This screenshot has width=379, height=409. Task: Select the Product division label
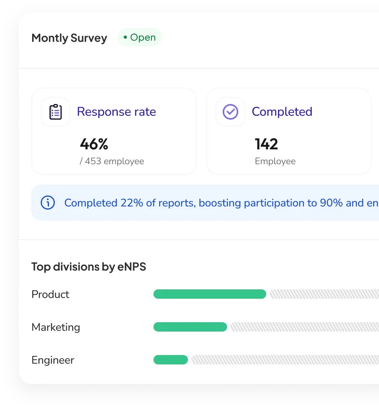[x=51, y=294]
